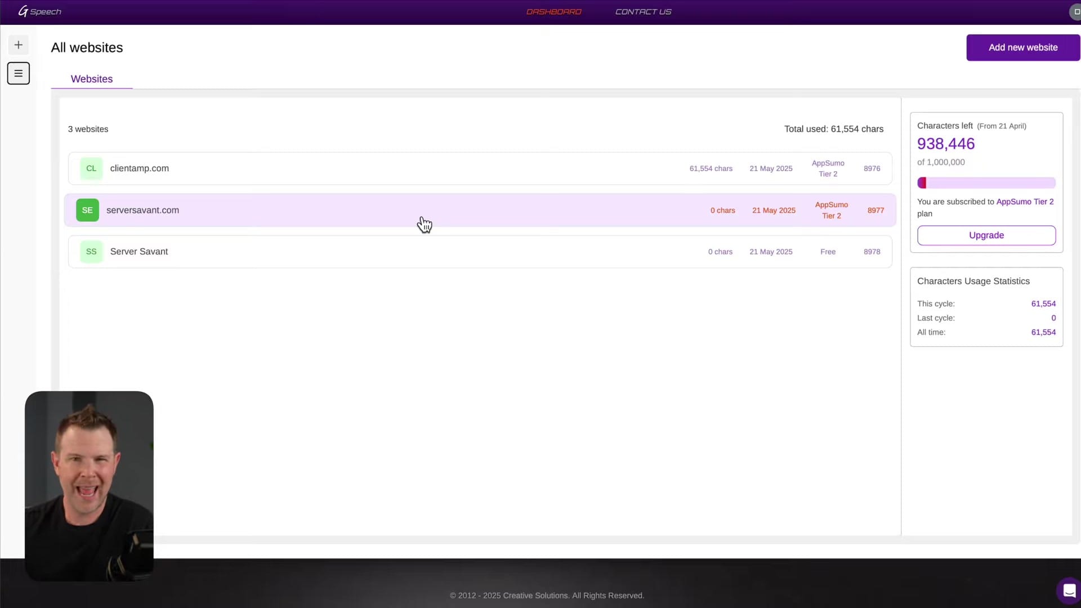Click 0 chars in serversavant.com row
The image size is (1081, 608).
pyautogui.click(x=722, y=210)
